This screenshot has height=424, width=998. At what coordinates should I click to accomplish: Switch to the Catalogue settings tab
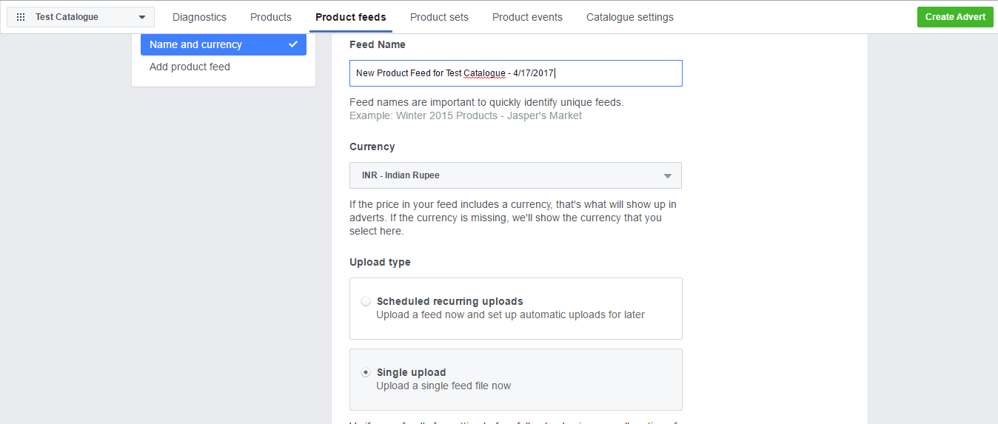pyautogui.click(x=630, y=17)
